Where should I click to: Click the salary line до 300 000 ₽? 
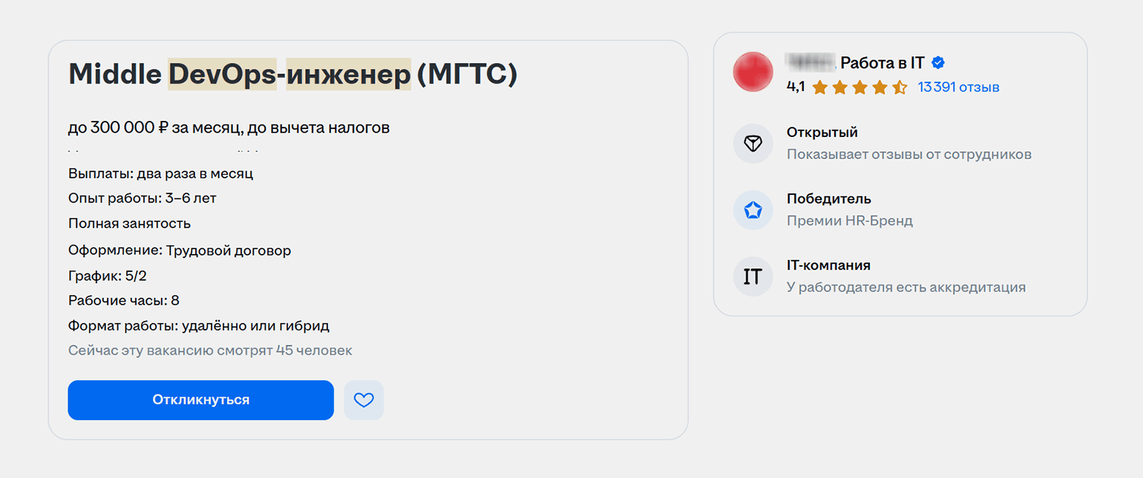point(229,127)
